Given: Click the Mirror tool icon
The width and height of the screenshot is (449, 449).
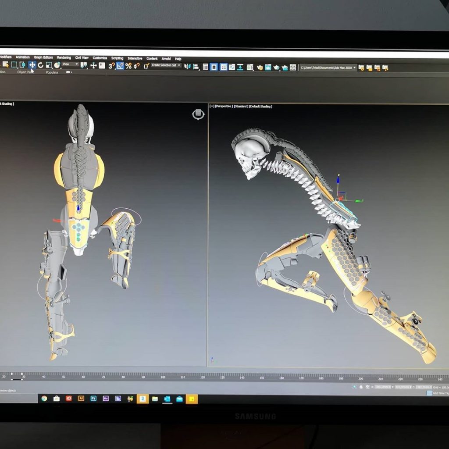Looking at the screenshot, I should coord(187,67).
